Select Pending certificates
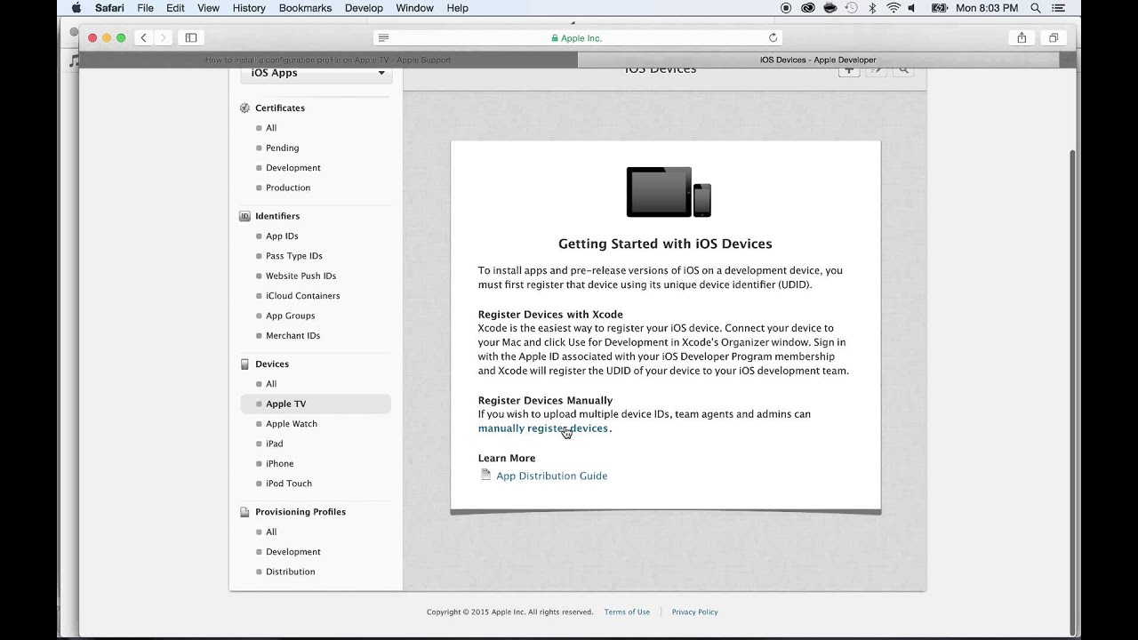This screenshot has height=640, width=1138. point(282,148)
